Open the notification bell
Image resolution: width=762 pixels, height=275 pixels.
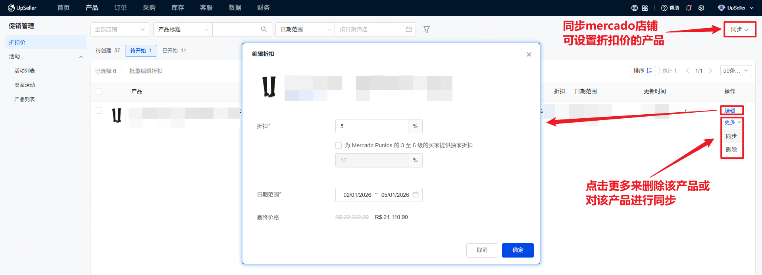click(689, 8)
